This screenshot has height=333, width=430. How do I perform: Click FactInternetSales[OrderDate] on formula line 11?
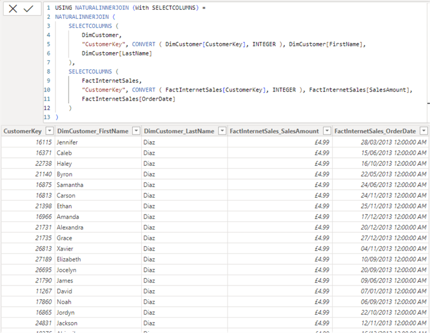[x=128, y=99]
